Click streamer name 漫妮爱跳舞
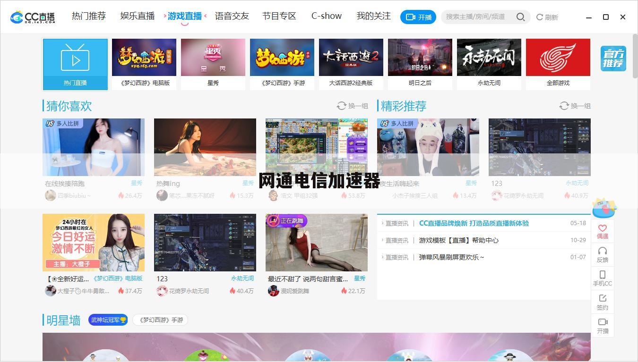This screenshot has height=362, width=638. tap(295, 291)
